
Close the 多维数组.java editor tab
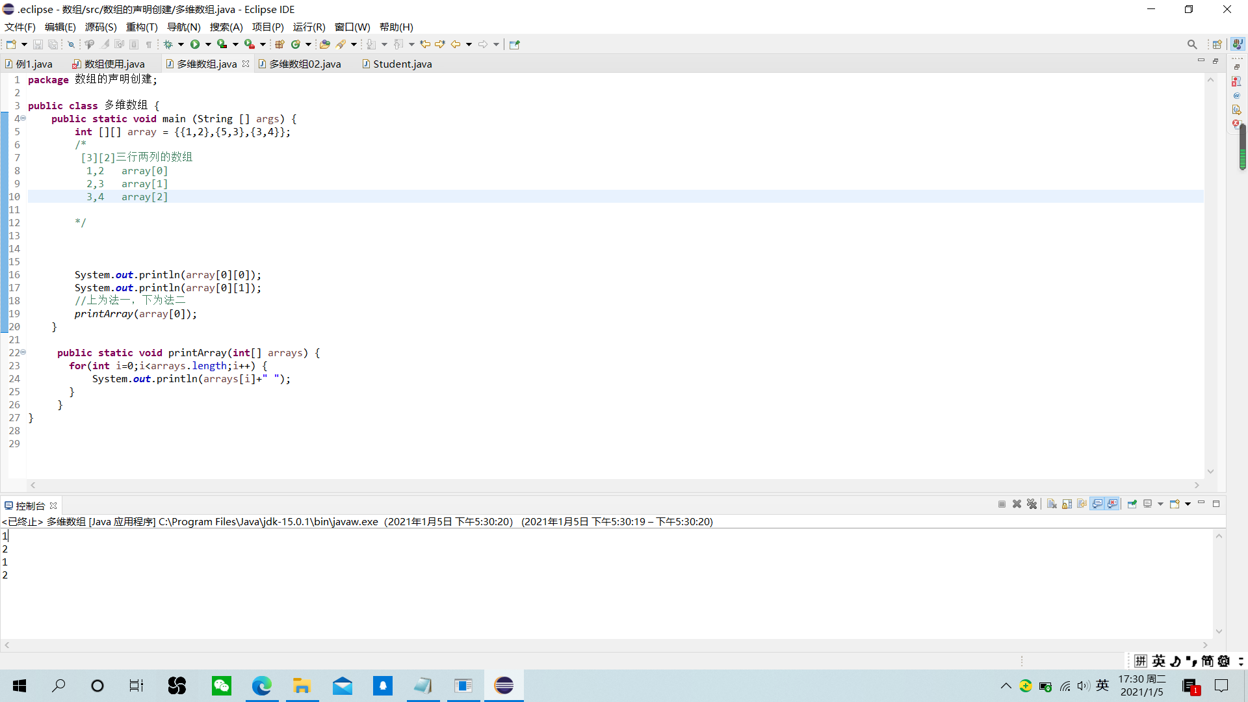pos(246,64)
